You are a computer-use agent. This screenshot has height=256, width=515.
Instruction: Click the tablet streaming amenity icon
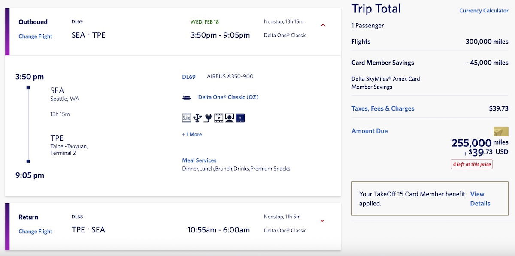pyautogui.click(x=240, y=118)
